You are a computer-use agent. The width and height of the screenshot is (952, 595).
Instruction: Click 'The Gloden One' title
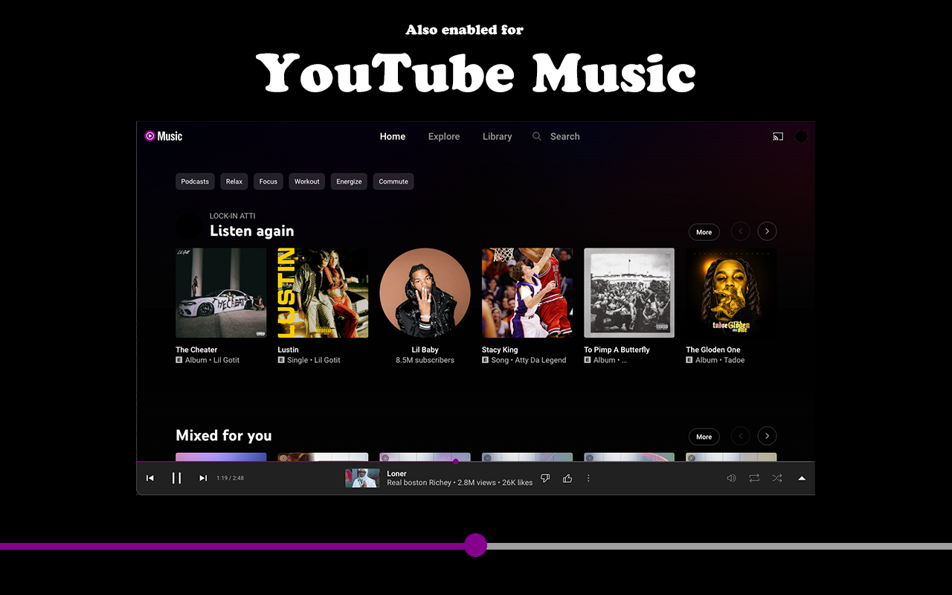coord(713,350)
